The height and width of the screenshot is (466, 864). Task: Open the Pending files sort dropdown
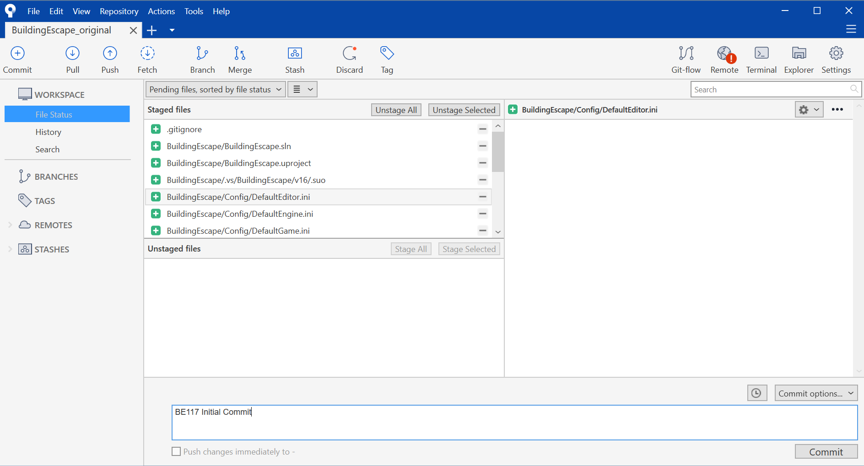(x=215, y=89)
